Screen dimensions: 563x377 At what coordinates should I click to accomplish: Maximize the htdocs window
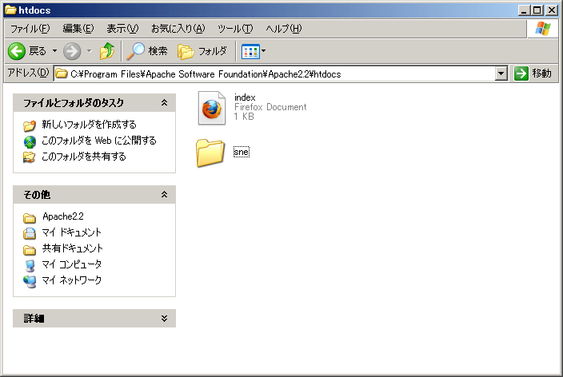click(537, 10)
